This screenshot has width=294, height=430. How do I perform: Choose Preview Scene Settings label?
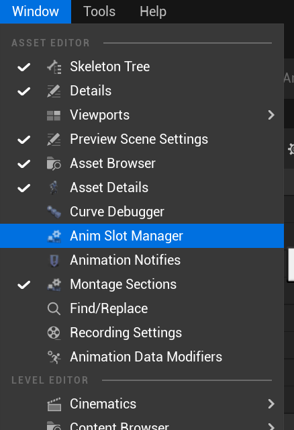[139, 139]
